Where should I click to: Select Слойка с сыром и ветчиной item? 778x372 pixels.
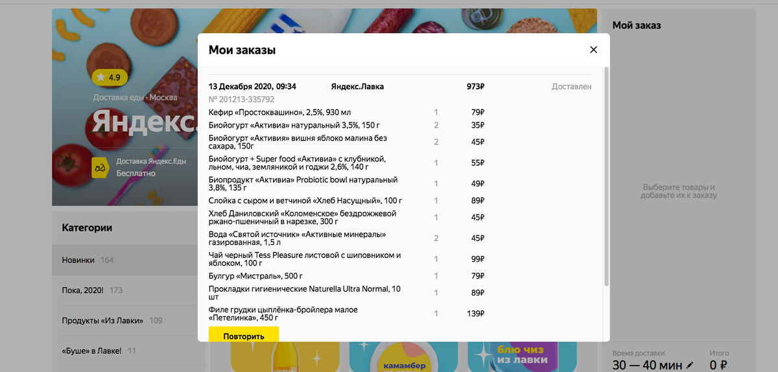(347, 201)
